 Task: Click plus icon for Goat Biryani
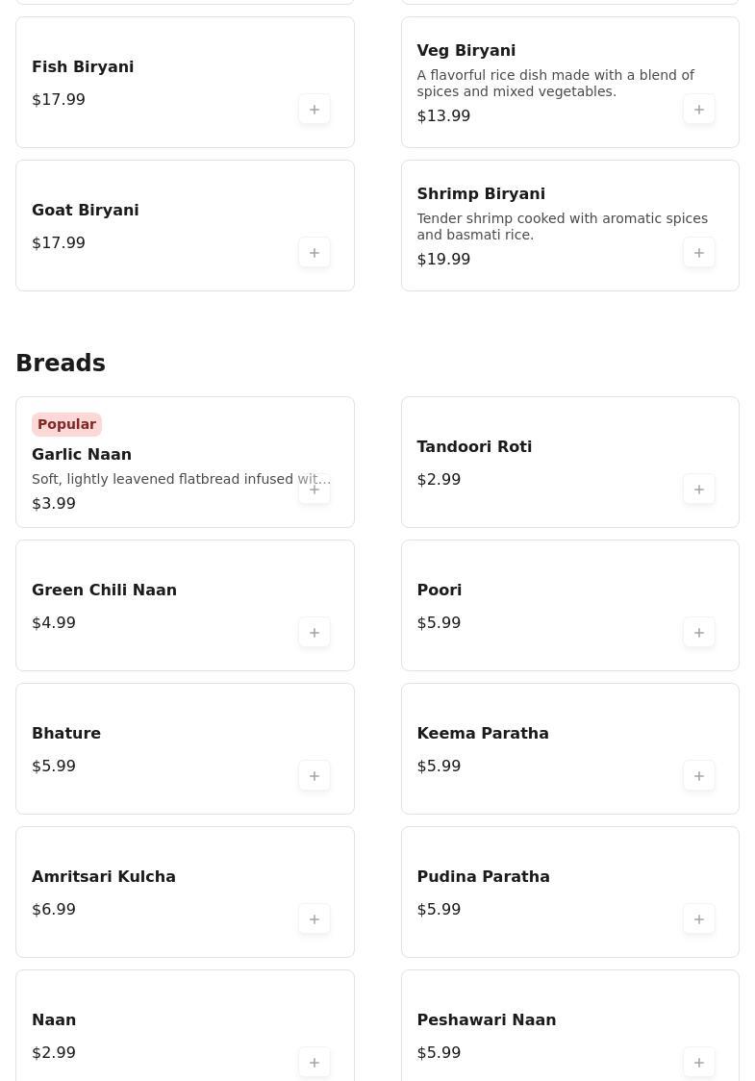315,253
